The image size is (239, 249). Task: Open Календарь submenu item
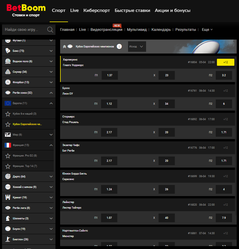161,30
